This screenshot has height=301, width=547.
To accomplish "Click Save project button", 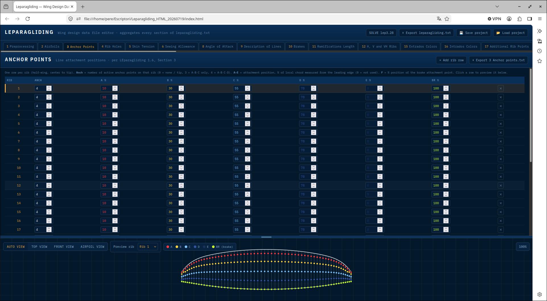I will point(474,33).
